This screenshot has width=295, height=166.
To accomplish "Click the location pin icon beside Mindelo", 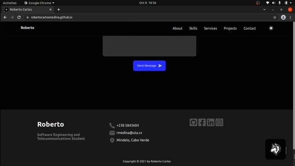I will point(112,140).
